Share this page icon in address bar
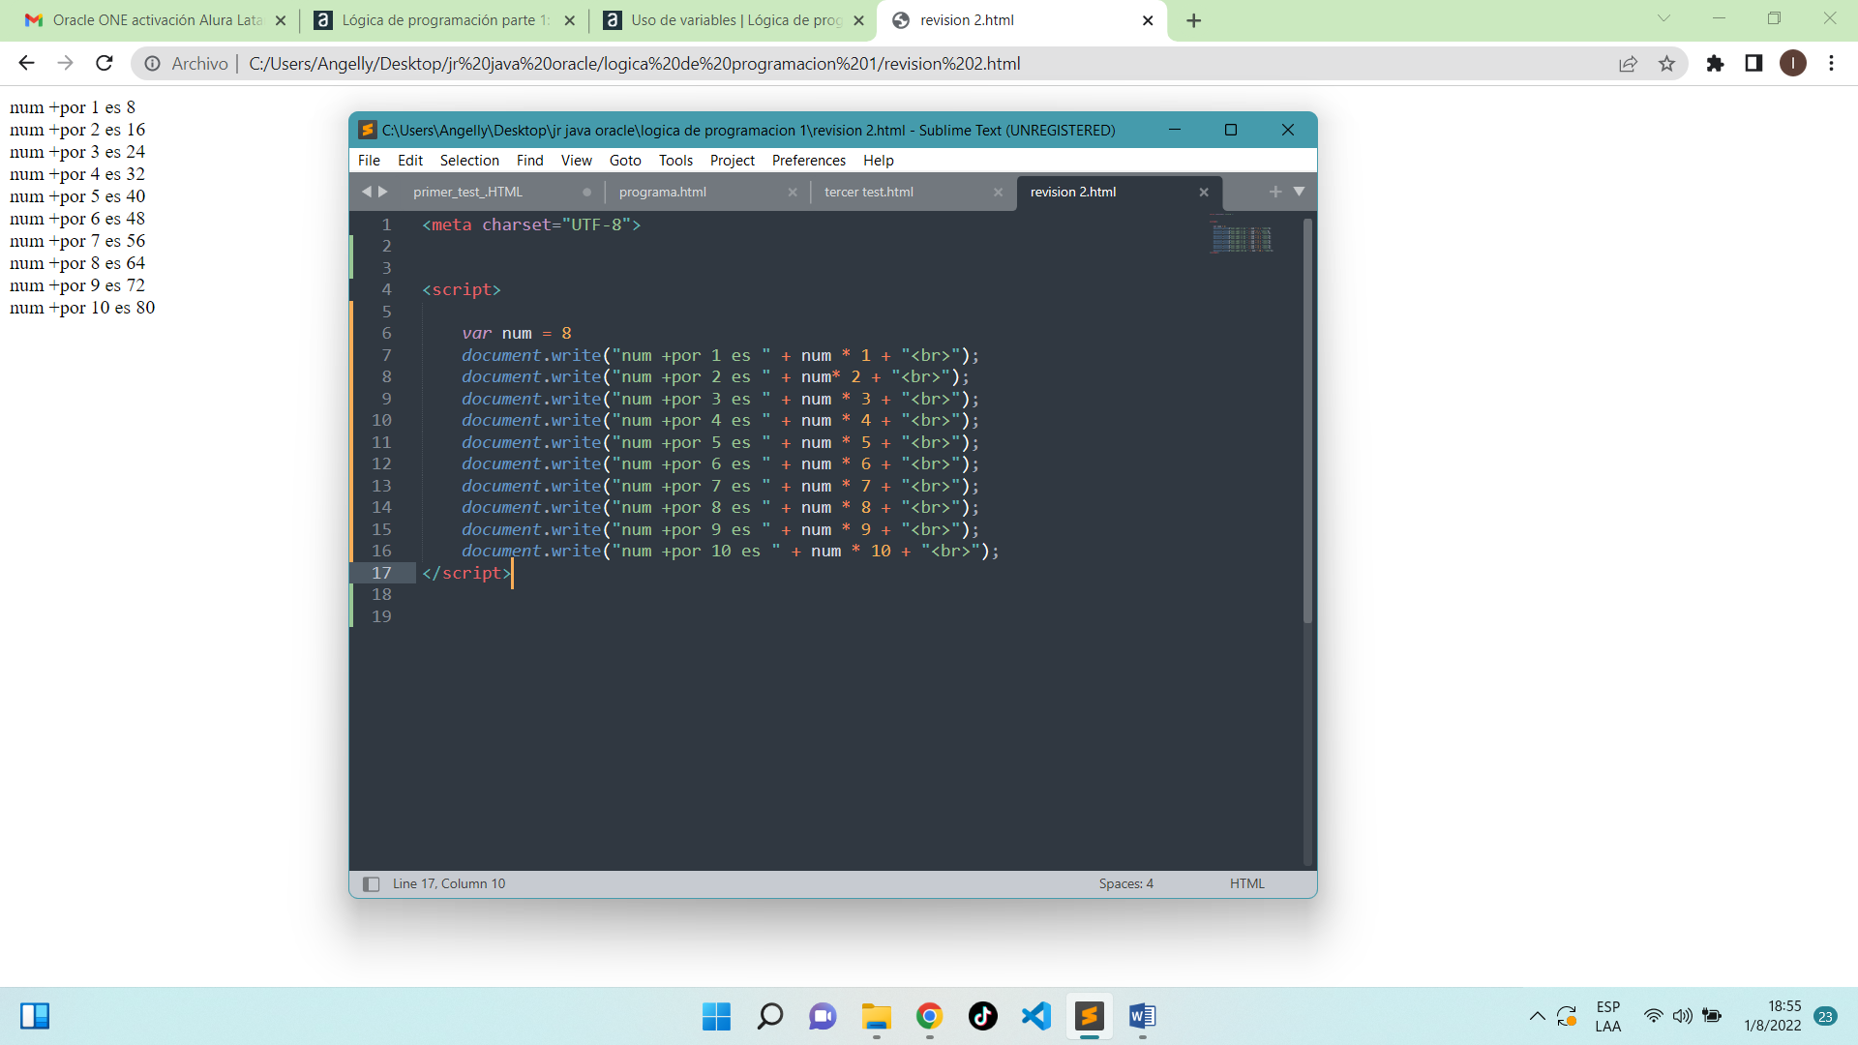 click(x=1628, y=63)
